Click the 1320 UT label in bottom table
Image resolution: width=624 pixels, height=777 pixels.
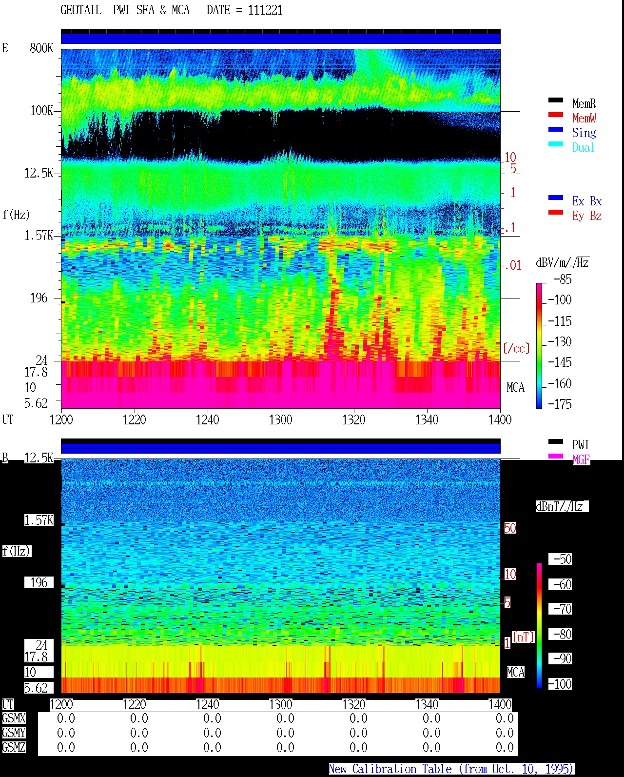pyautogui.click(x=353, y=704)
